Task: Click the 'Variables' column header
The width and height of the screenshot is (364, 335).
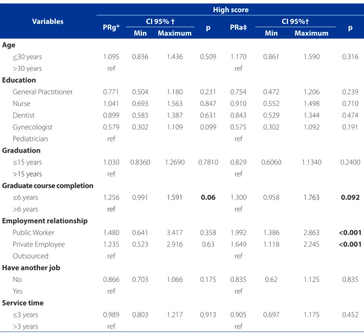Action: click(48, 21)
